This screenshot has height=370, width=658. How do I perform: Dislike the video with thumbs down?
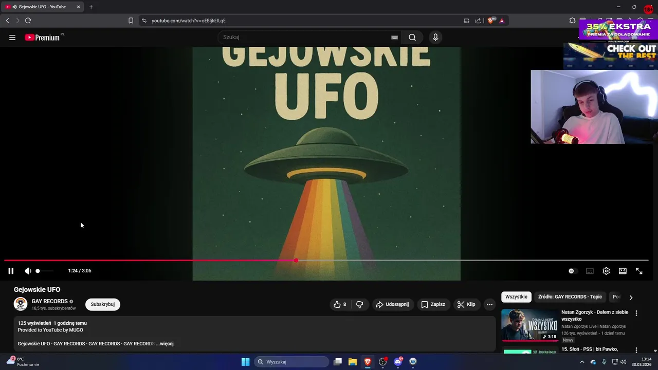click(360, 304)
